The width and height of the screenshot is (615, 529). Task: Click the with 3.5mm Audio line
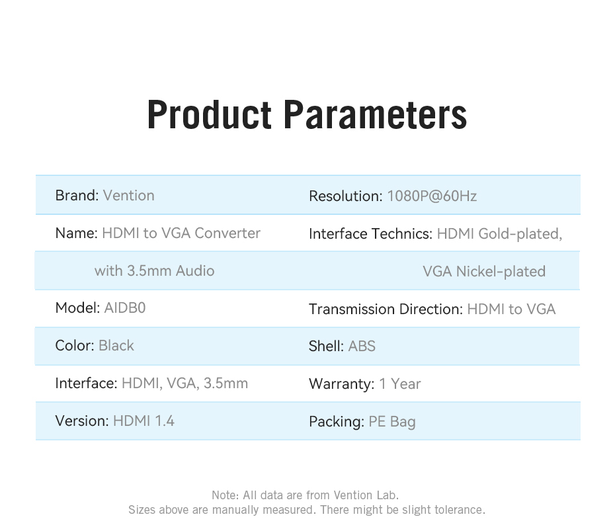[x=154, y=271]
